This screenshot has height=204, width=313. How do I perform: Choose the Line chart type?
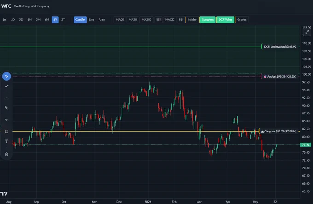[92, 20]
